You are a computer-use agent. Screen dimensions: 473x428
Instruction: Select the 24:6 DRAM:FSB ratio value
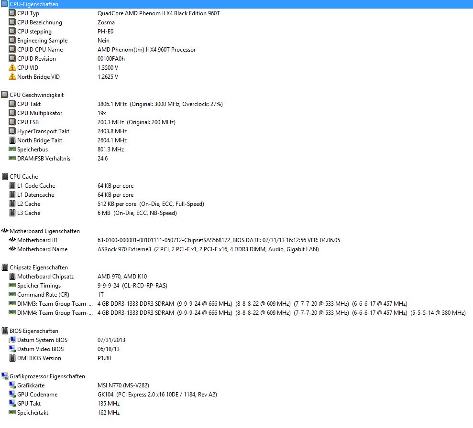[x=102, y=158]
